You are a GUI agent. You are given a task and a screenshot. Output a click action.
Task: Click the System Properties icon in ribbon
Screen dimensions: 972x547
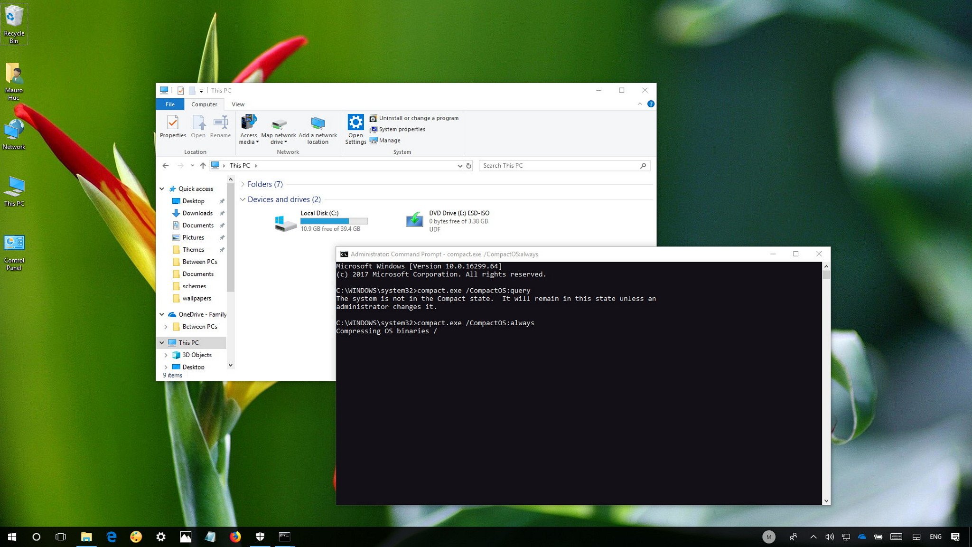(398, 129)
